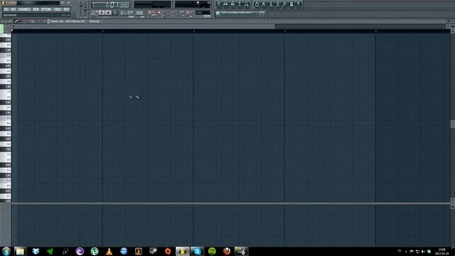Open the EDIT menu
Image resolution: width=455 pixels, height=256 pixels.
pyautogui.click(x=13, y=9)
